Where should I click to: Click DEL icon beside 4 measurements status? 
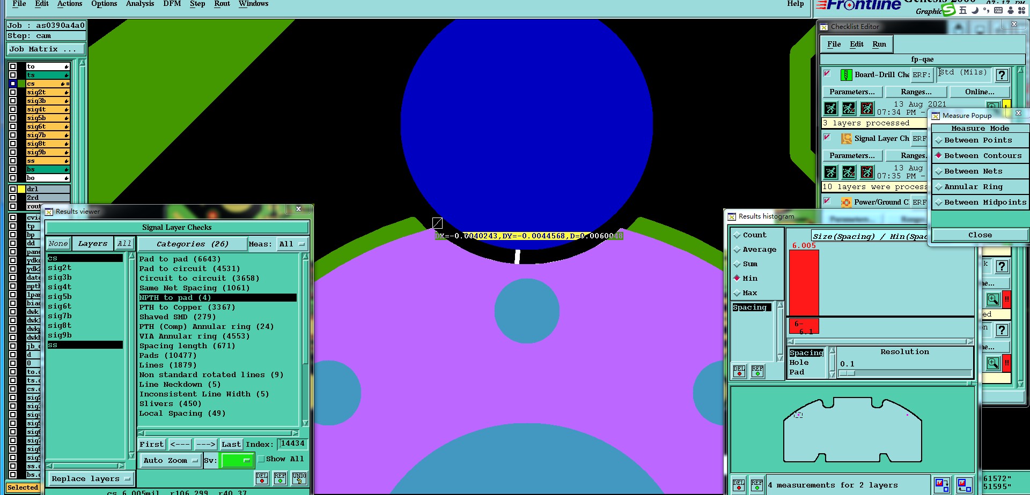739,485
